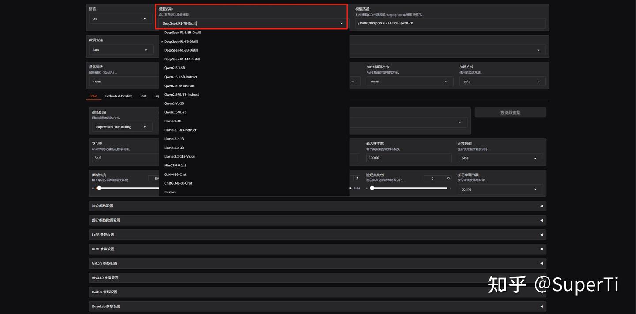636x314 pixels.
Task: Click the 验证集比例 slider handle
Action: [372, 188]
